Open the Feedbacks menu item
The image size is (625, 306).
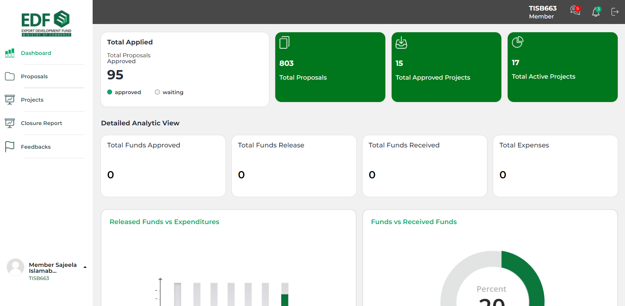[36, 147]
